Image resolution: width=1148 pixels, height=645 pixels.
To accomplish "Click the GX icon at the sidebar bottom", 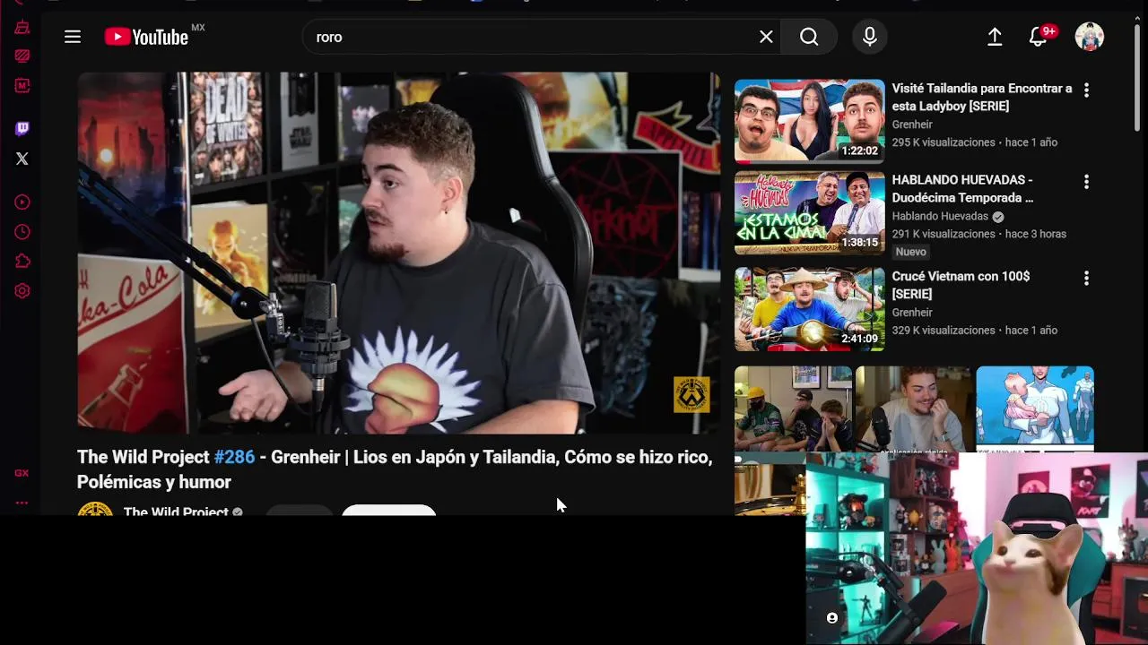I will [22, 473].
